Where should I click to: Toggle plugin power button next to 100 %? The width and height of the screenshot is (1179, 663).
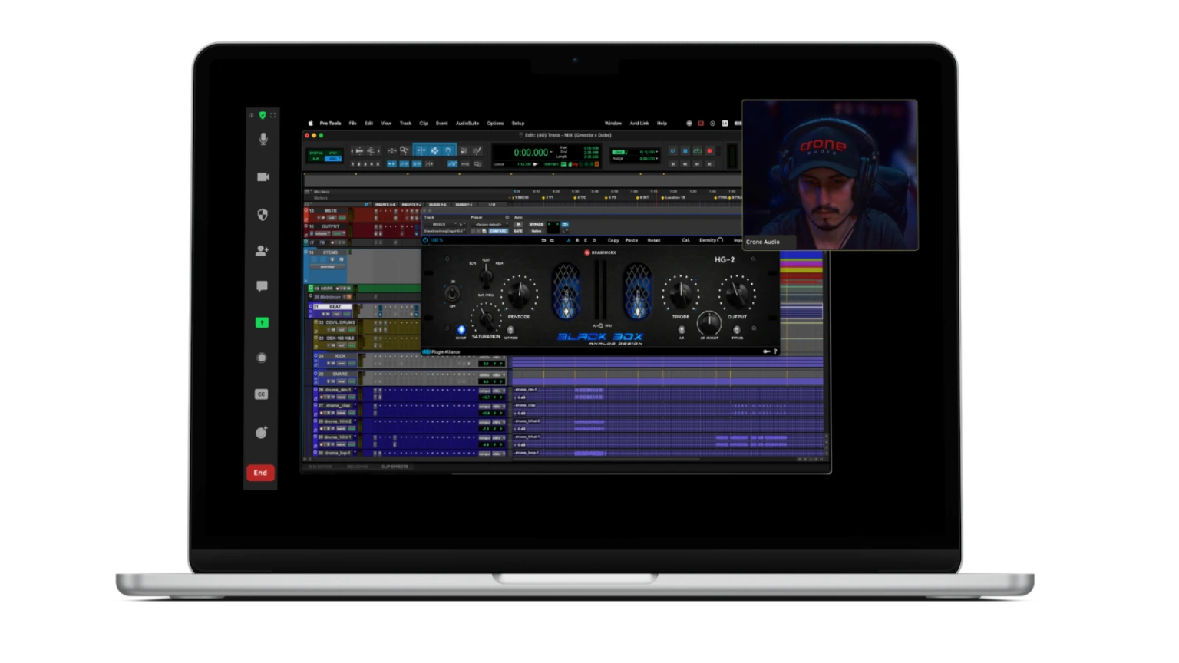(x=425, y=240)
